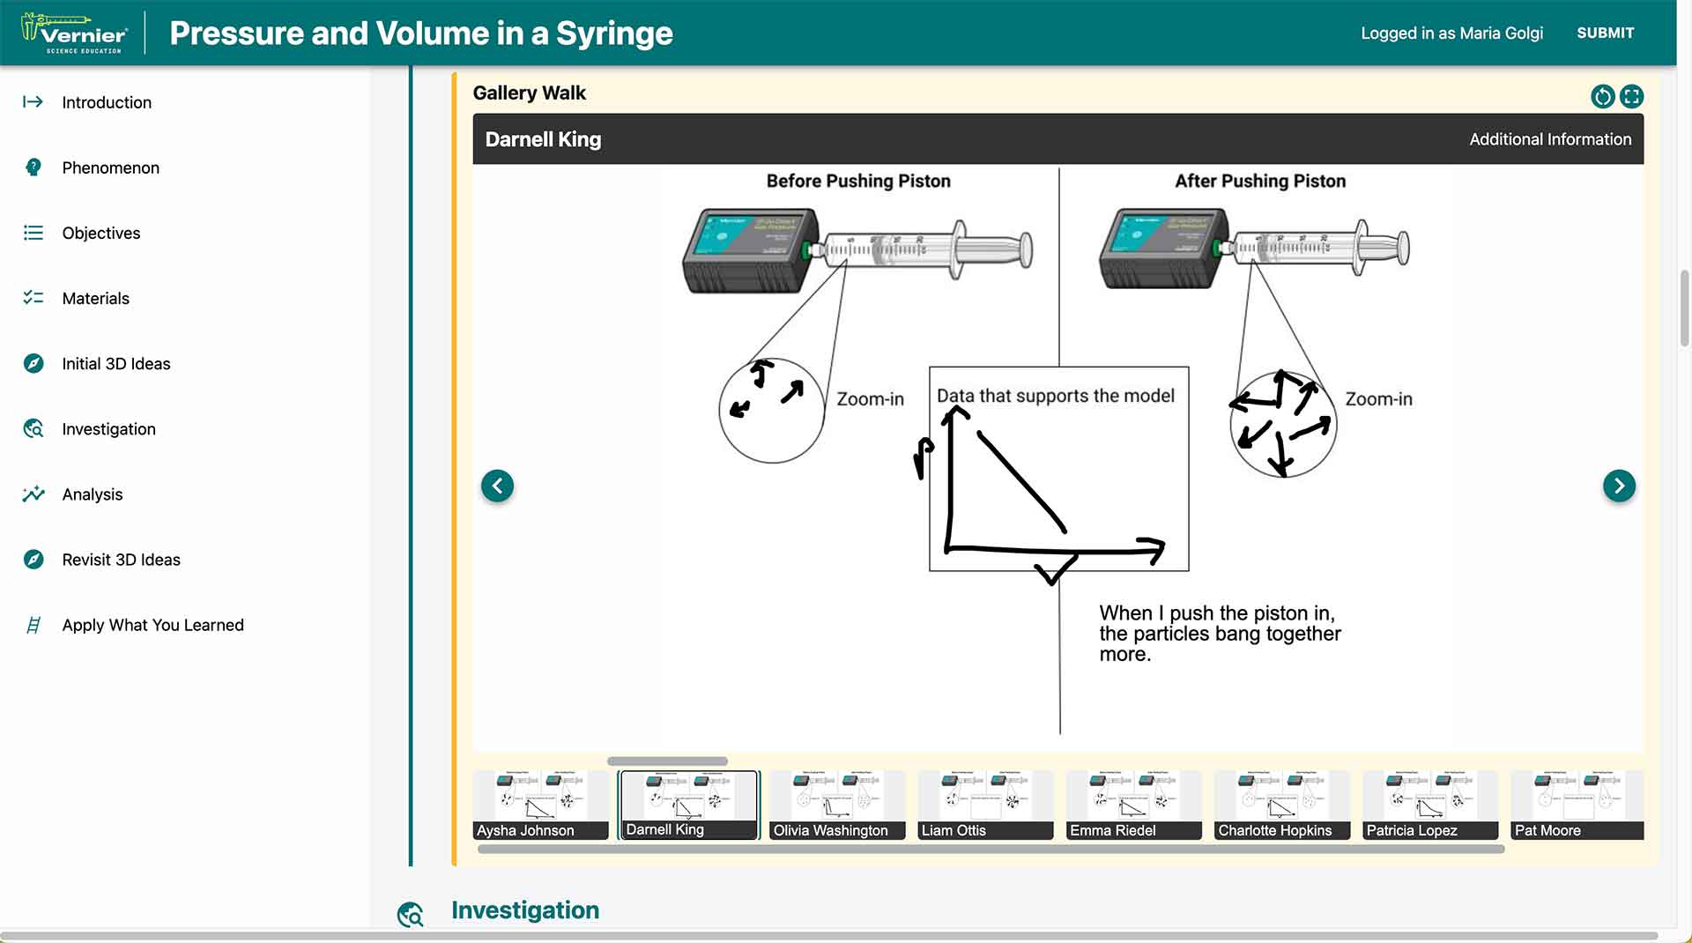The image size is (1692, 943).
Task: Select Aysha Johnson's thumbnail
Action: pyautogui.click(x=540, y=805)
